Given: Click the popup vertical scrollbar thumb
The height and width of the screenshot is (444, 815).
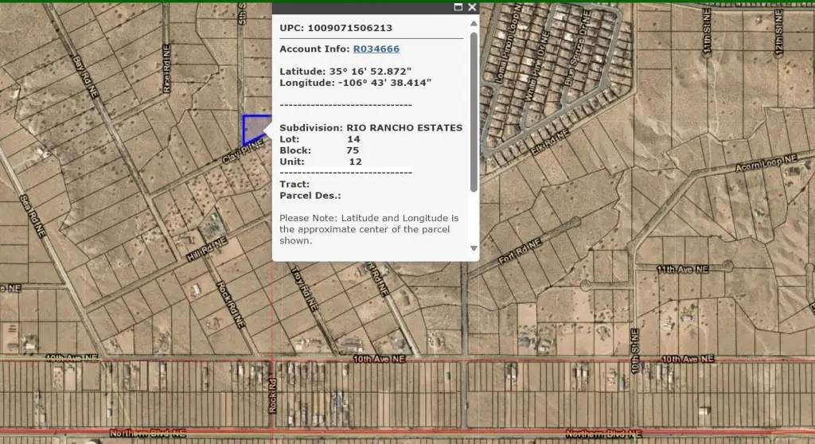Looking at the screenshot, I should 474,111.
